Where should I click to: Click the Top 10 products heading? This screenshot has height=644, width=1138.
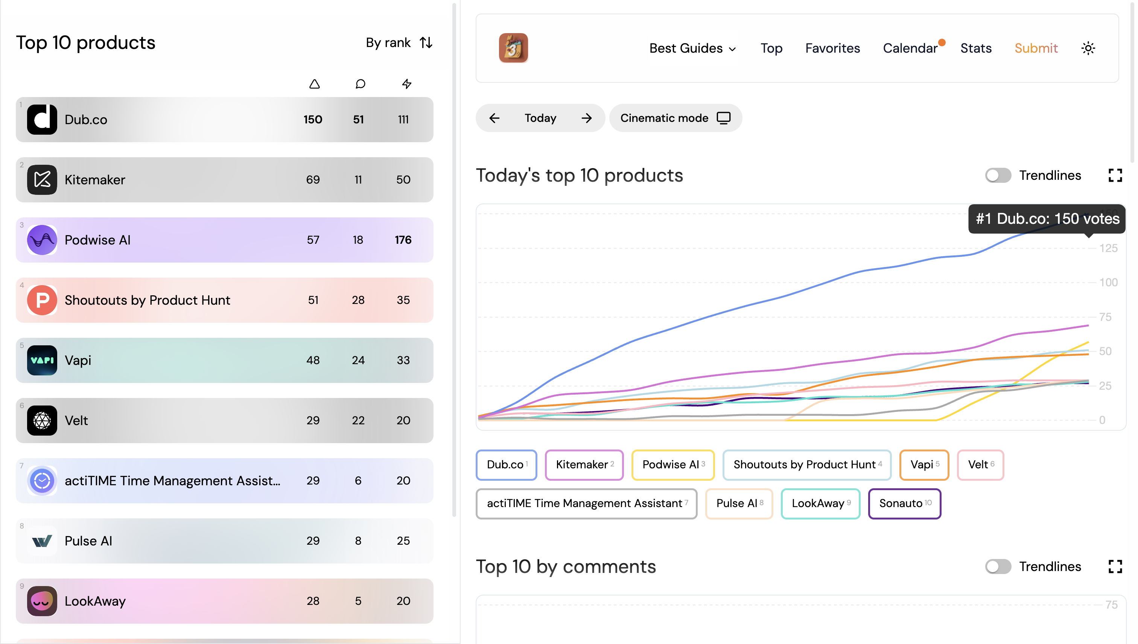[x=86, y=43]
